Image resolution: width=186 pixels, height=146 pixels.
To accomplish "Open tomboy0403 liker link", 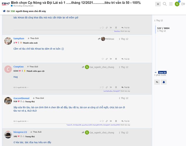I will pos(115,125).
